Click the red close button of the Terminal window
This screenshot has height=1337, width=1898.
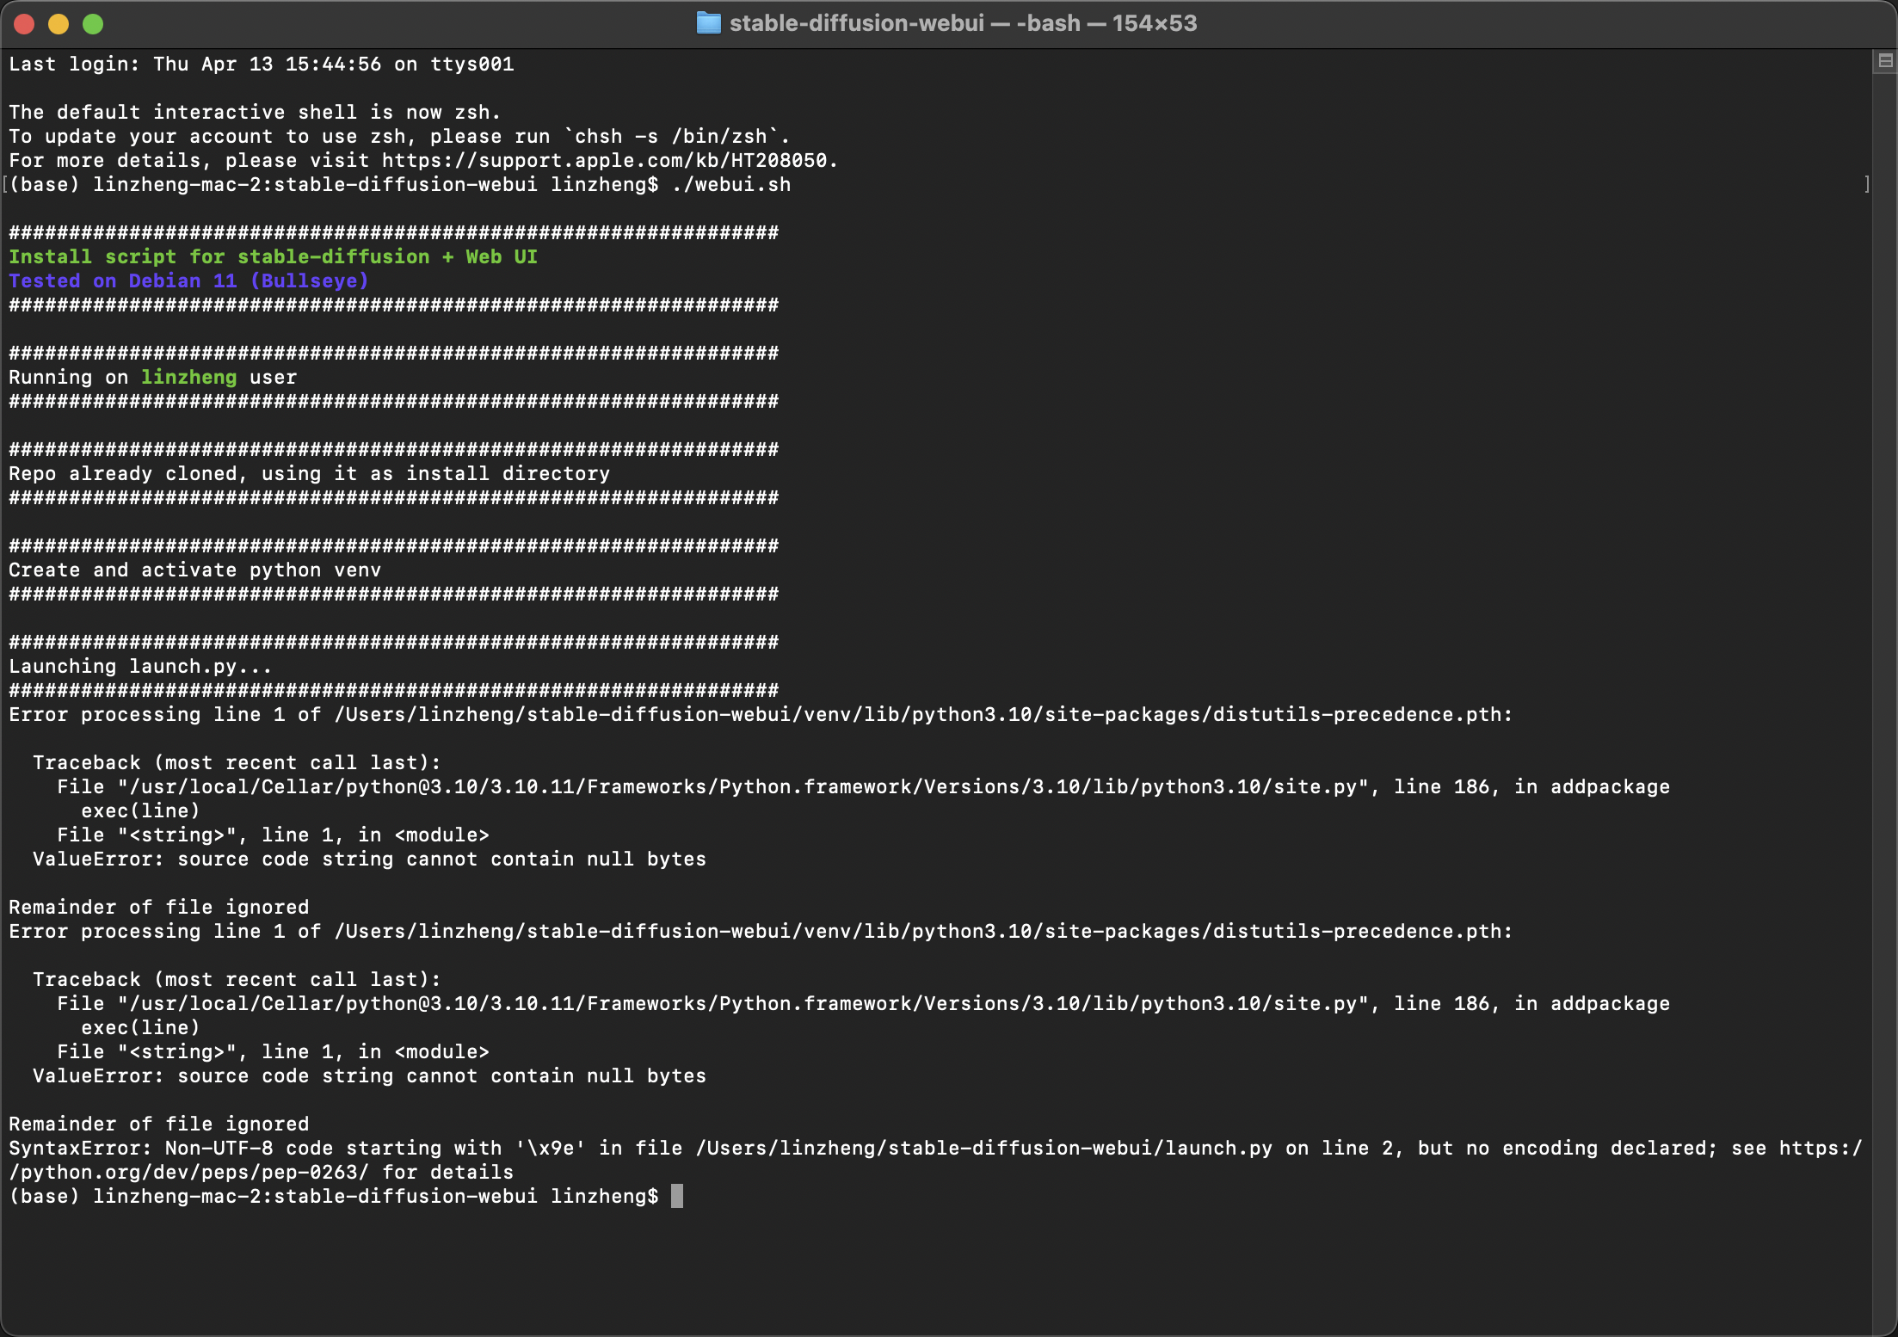click(x=25, y=24)
